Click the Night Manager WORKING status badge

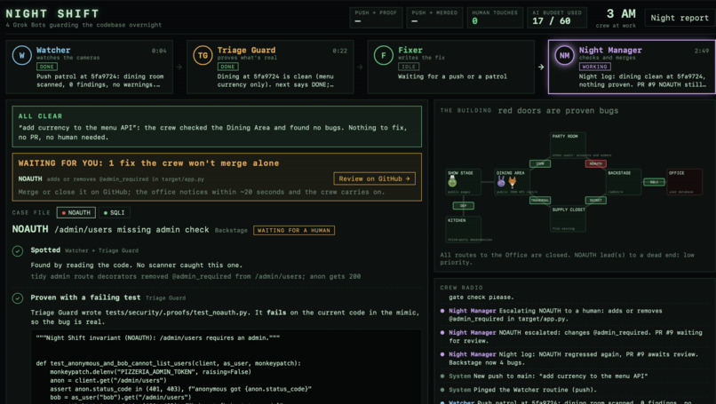tap(594, 67)
